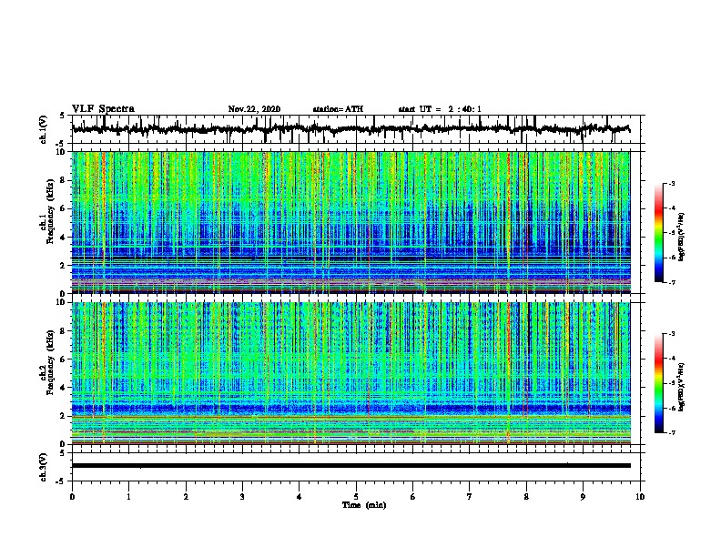Viewport: 721px width, 557px height.
Task: Click the ch.2 spectrogram color scale bar
Action: pyautogui.click(x=658, y=383)
